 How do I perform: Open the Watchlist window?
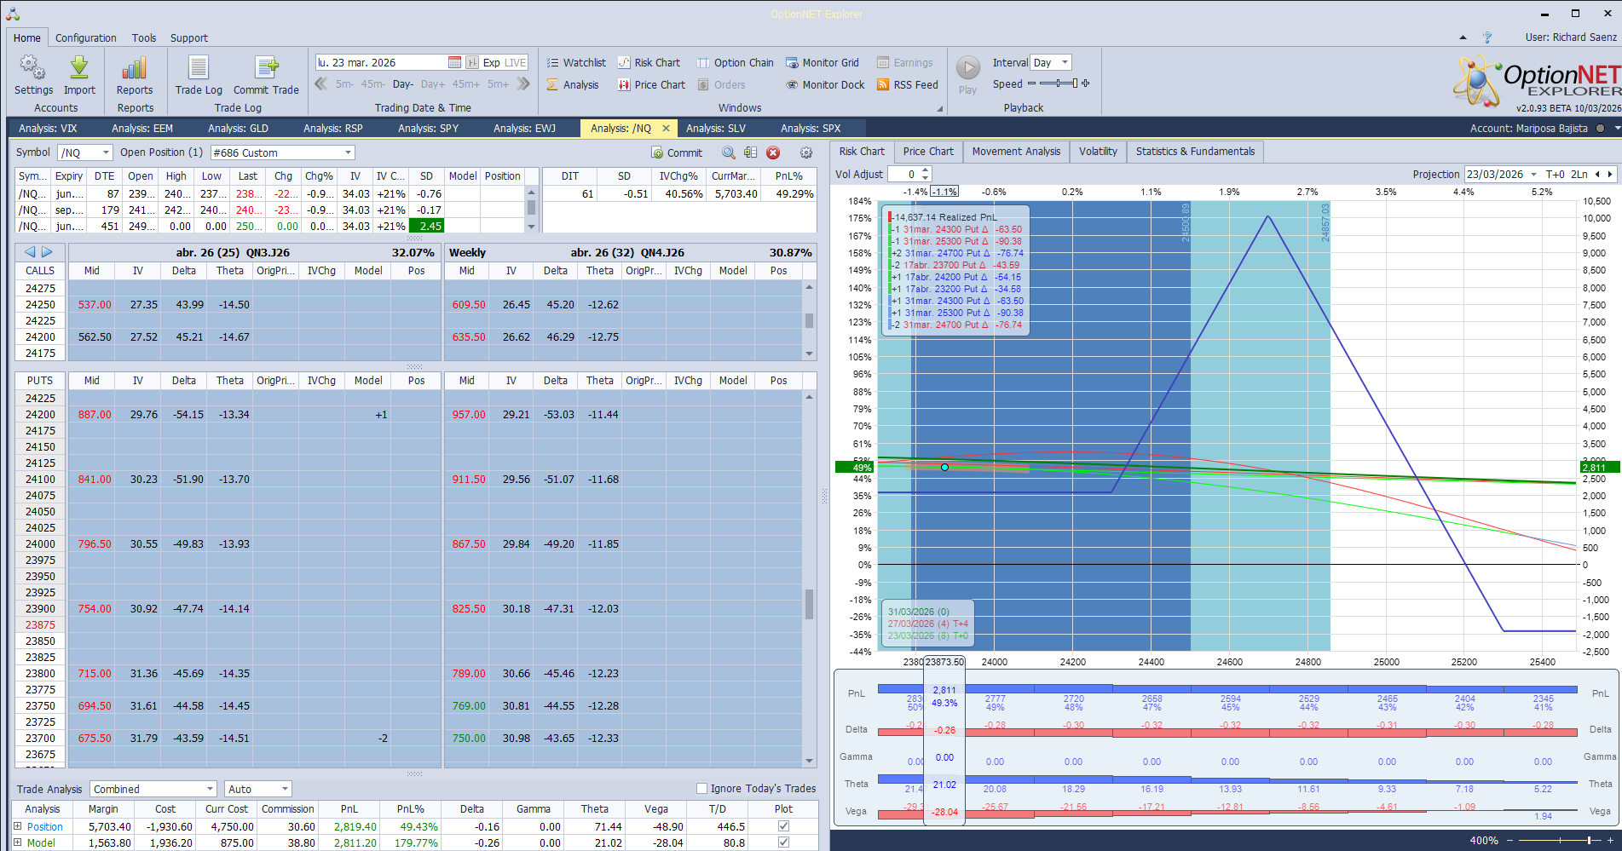click(576, 62)
